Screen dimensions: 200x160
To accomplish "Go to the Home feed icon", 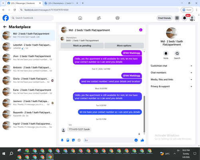I will point(80,18).
